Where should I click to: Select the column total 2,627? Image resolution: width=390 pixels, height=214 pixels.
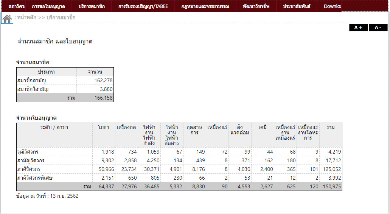[x=267, y=187]
